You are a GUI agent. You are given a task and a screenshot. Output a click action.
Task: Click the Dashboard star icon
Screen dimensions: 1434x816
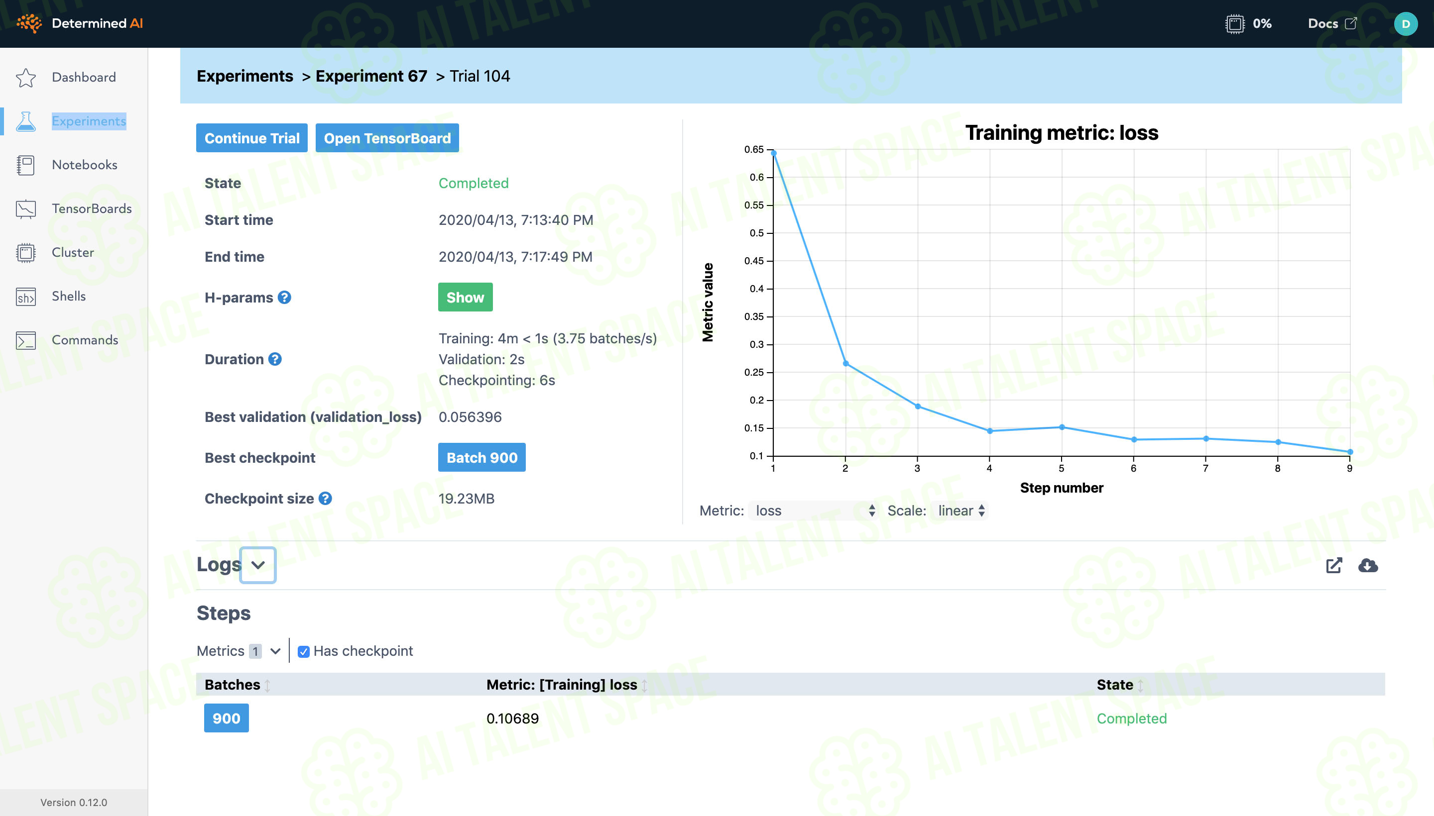pyautogui.click(x=26, y=77)
